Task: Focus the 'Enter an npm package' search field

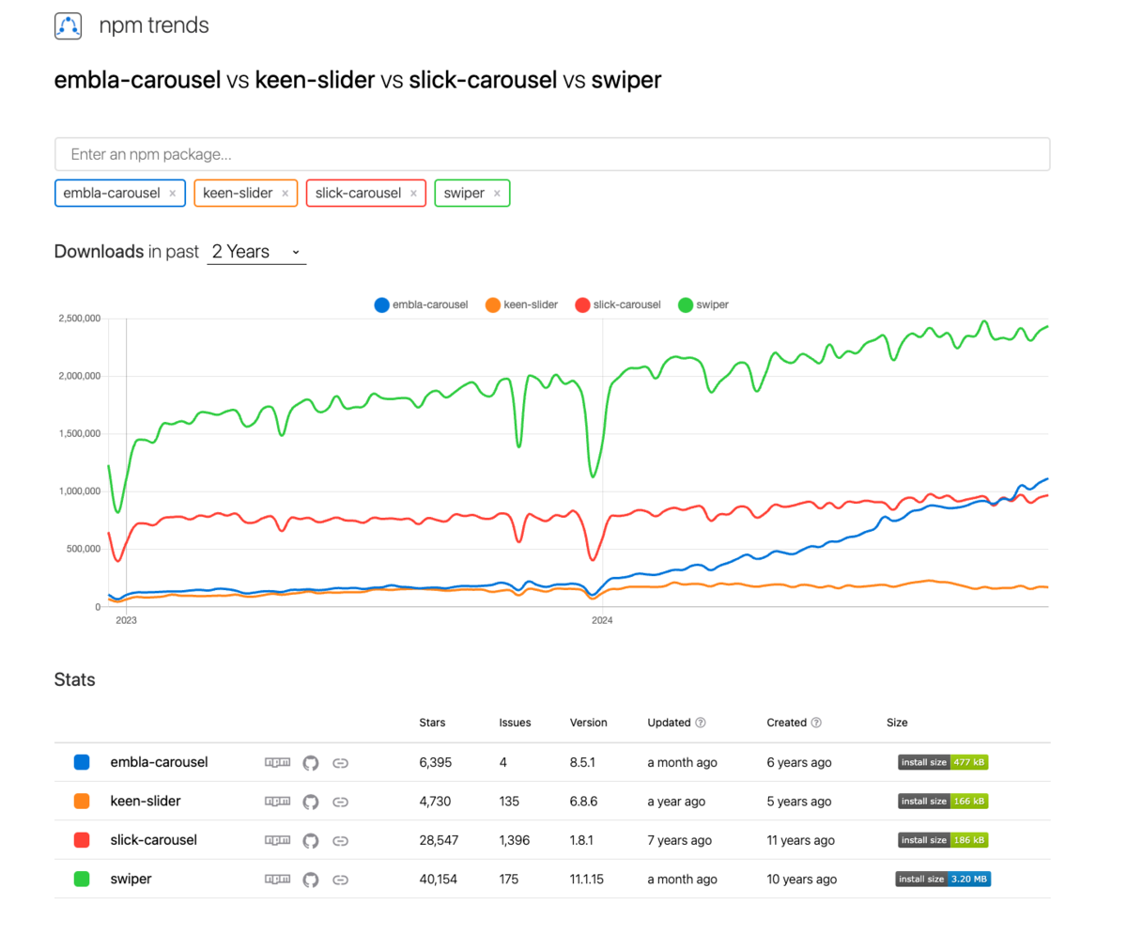Action: 552,154
